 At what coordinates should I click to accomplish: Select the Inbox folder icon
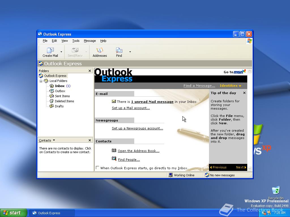click(52, 86)
